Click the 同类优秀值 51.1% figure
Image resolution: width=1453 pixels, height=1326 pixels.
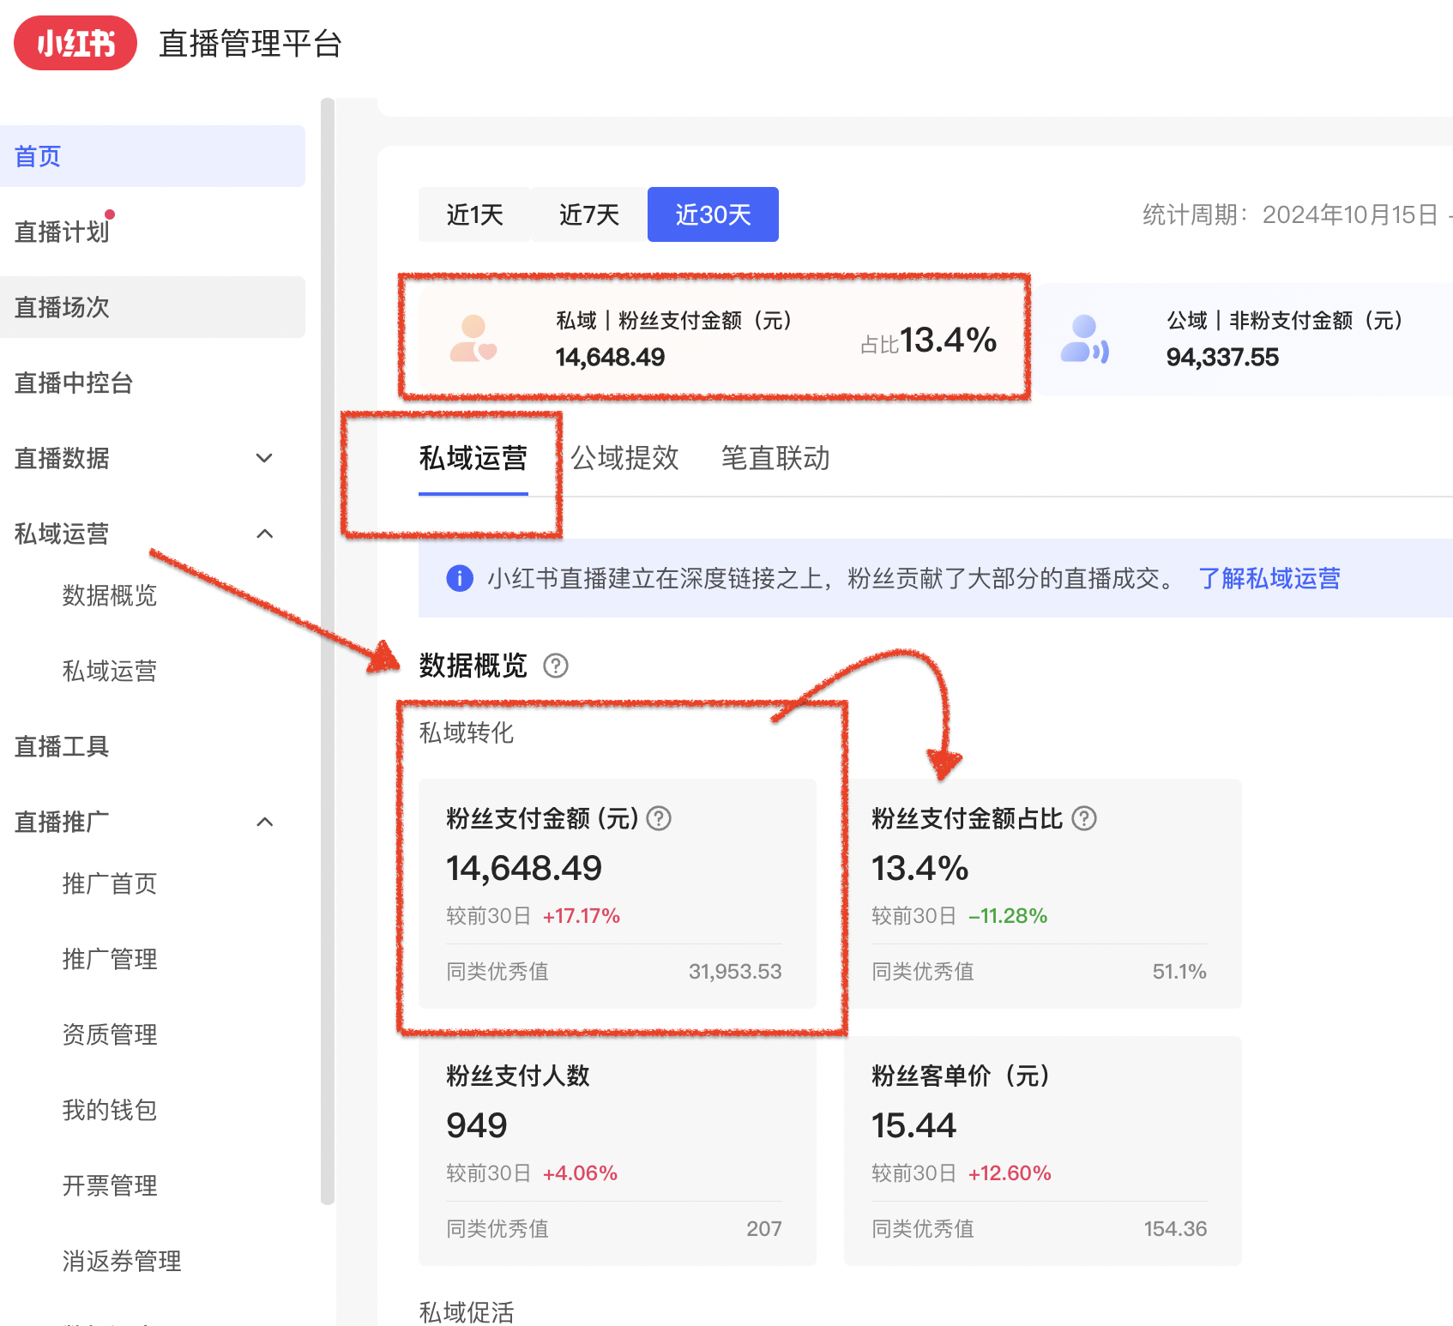pyautogui.click(x=1179, y=972)
